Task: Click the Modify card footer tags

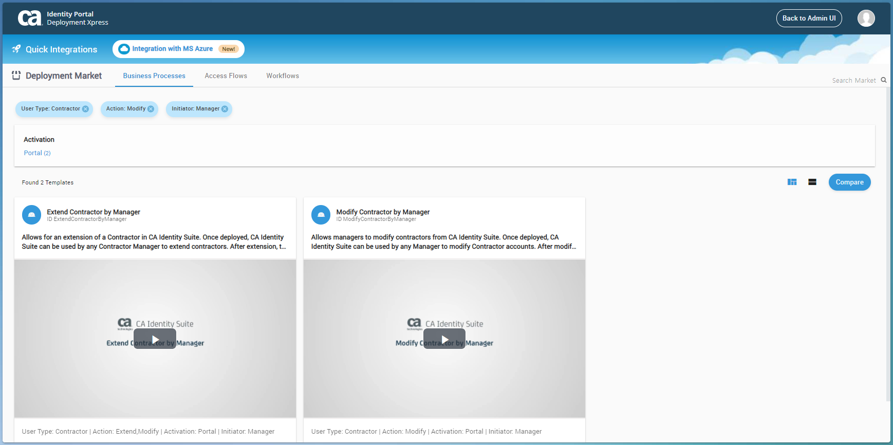Action: pos(426,432)
